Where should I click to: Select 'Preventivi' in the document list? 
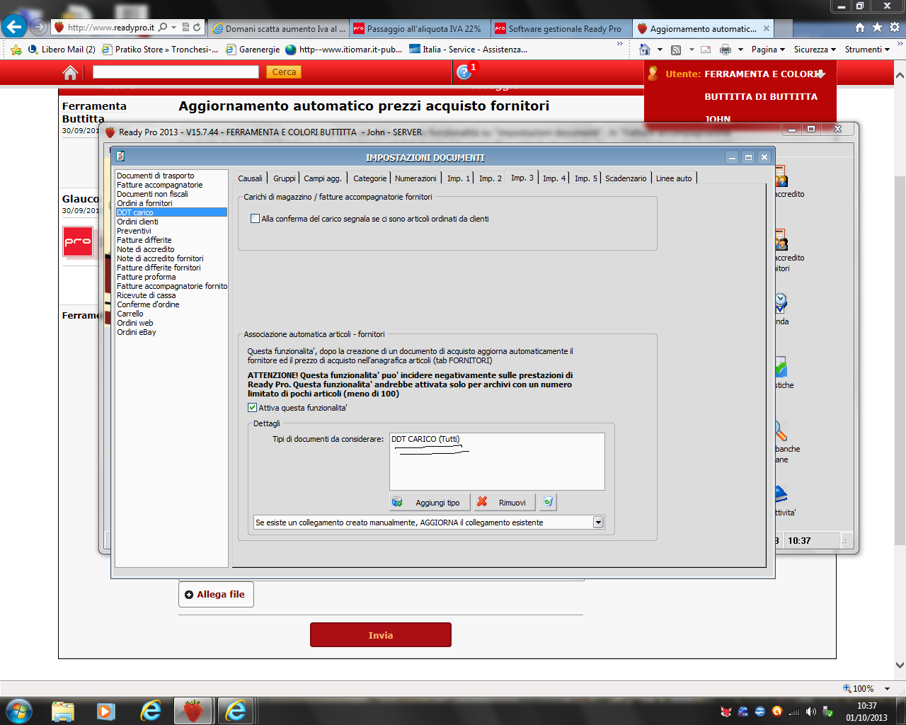pos(134,231)
